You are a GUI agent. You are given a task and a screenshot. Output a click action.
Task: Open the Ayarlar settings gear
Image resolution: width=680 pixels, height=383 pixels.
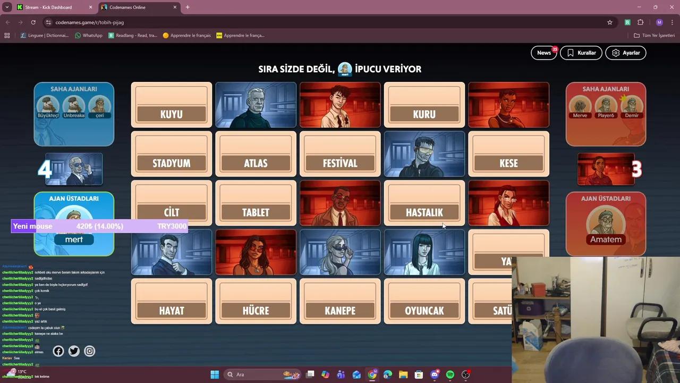(x=625, y=53)
